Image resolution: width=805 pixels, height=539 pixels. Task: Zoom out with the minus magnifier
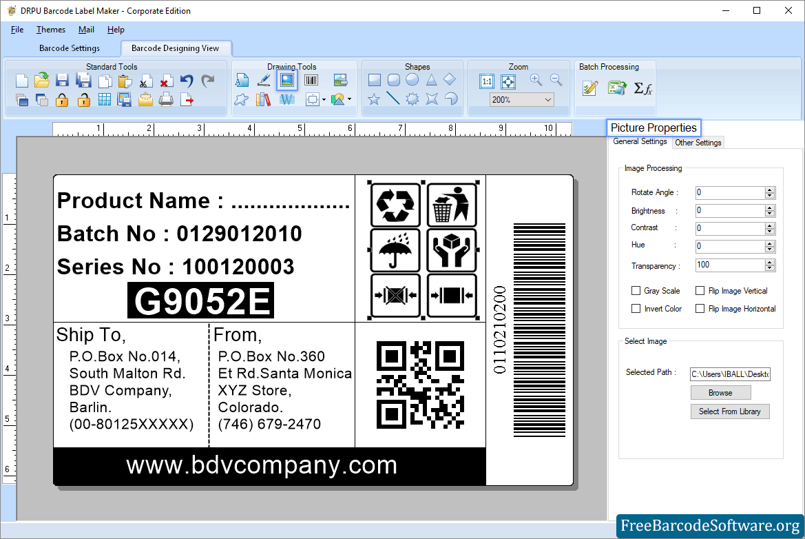click(556, 80)
